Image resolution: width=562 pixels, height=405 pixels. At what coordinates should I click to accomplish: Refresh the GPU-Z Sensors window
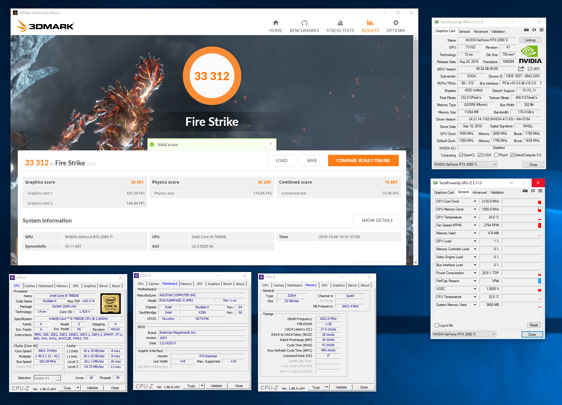click(533, 191)
